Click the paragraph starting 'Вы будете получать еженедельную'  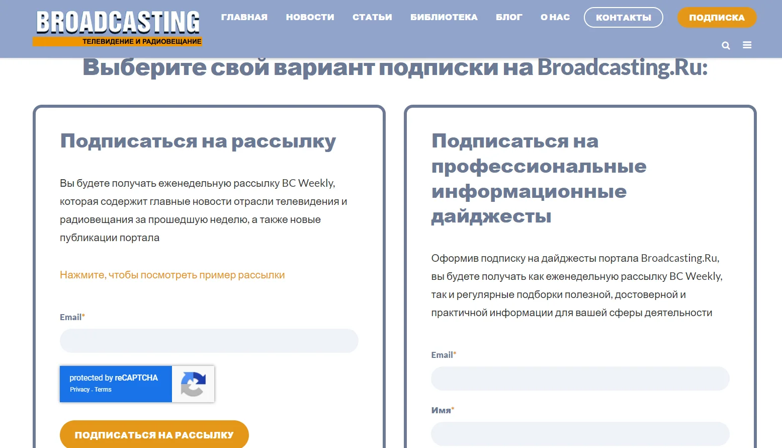(x=204, y=210)
